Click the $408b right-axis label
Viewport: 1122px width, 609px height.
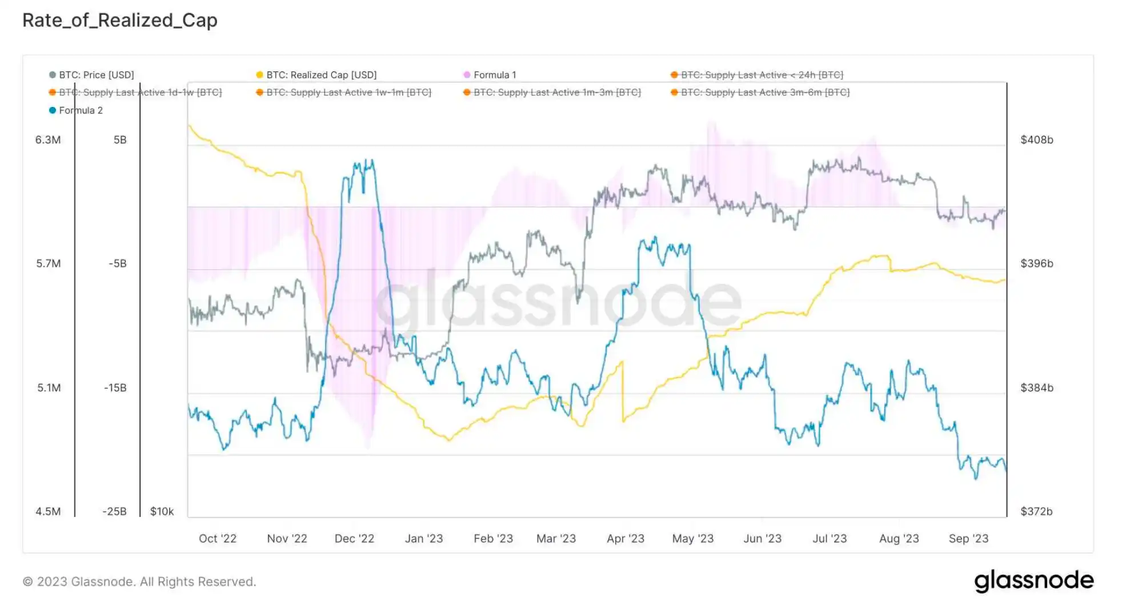point(1036,140)
